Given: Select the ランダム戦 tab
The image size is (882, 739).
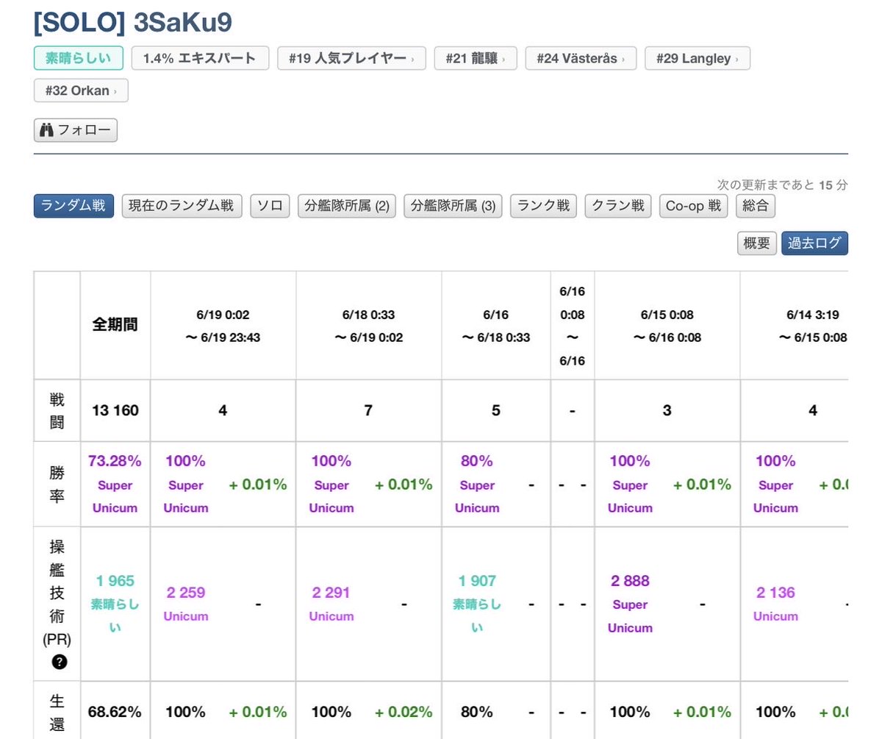Looking at the screenshot, I should coord(73,206).
